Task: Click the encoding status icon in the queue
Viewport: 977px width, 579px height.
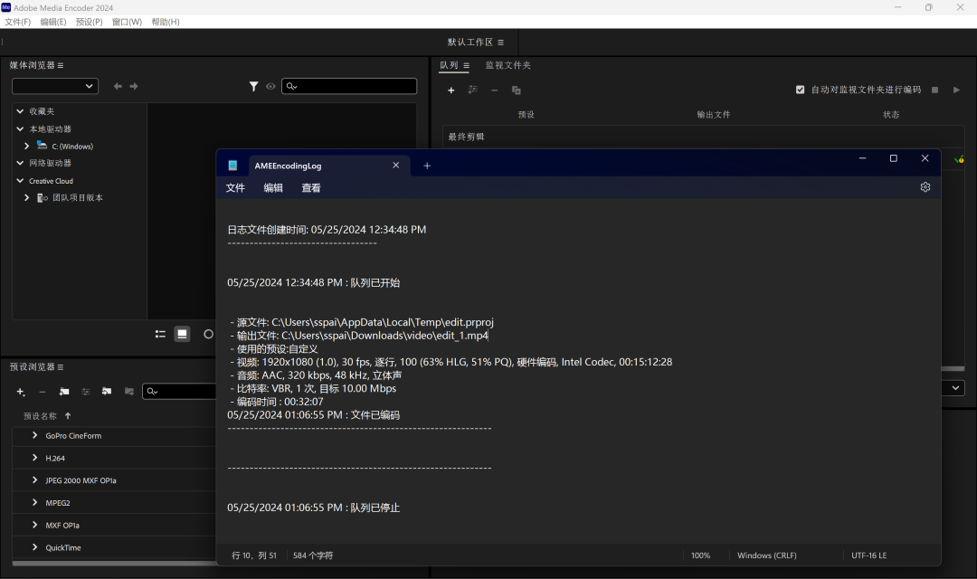Action: [x=959, y=159]
